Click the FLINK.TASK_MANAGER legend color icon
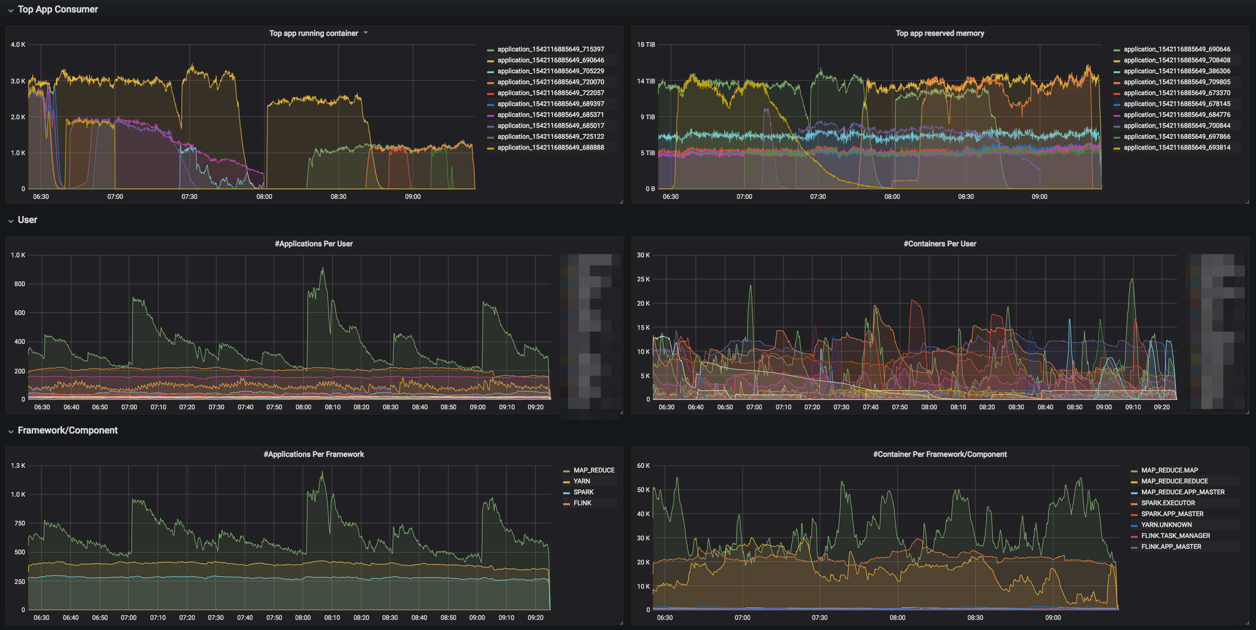Viewport: 1256px width, 630px height. click(x=1134, y=536)
